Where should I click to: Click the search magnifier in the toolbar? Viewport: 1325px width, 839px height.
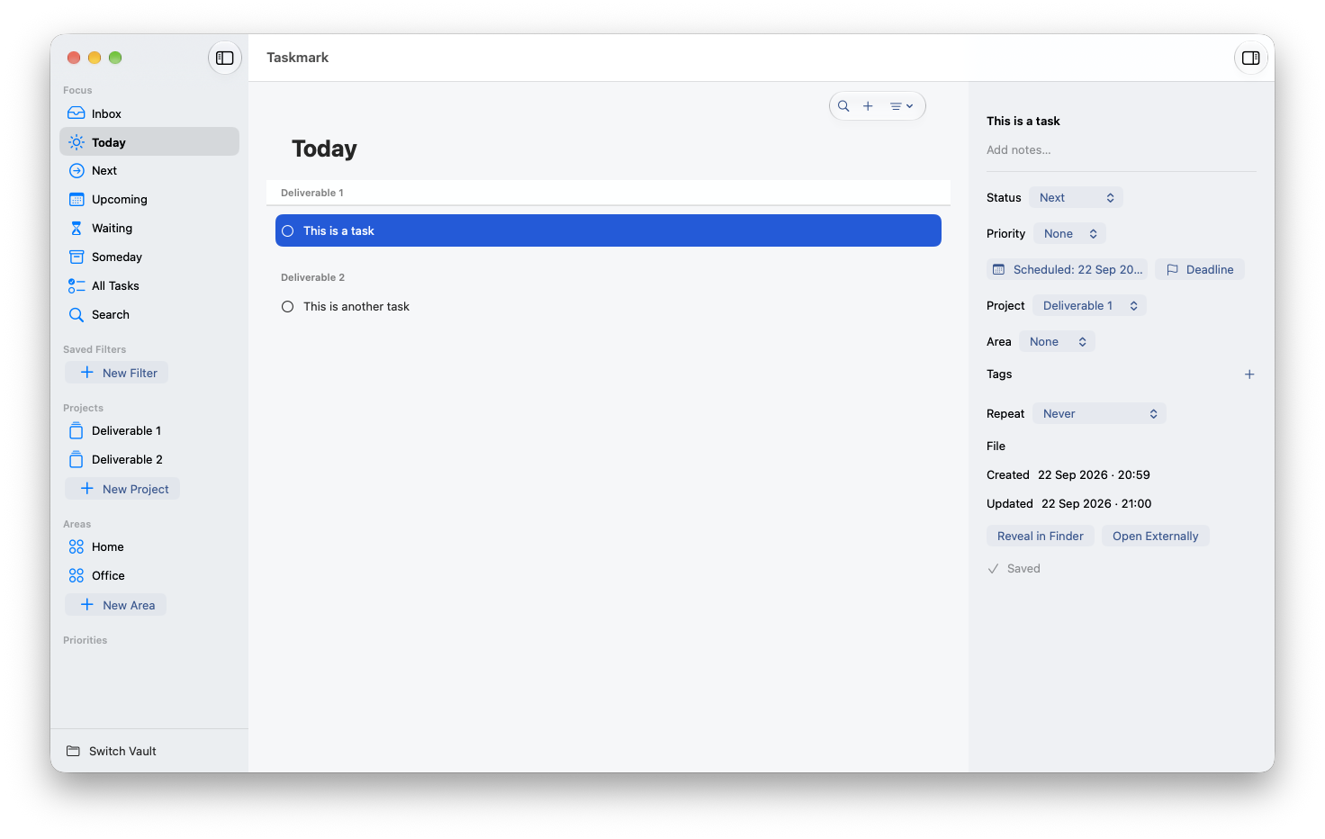tap(843, 106)
